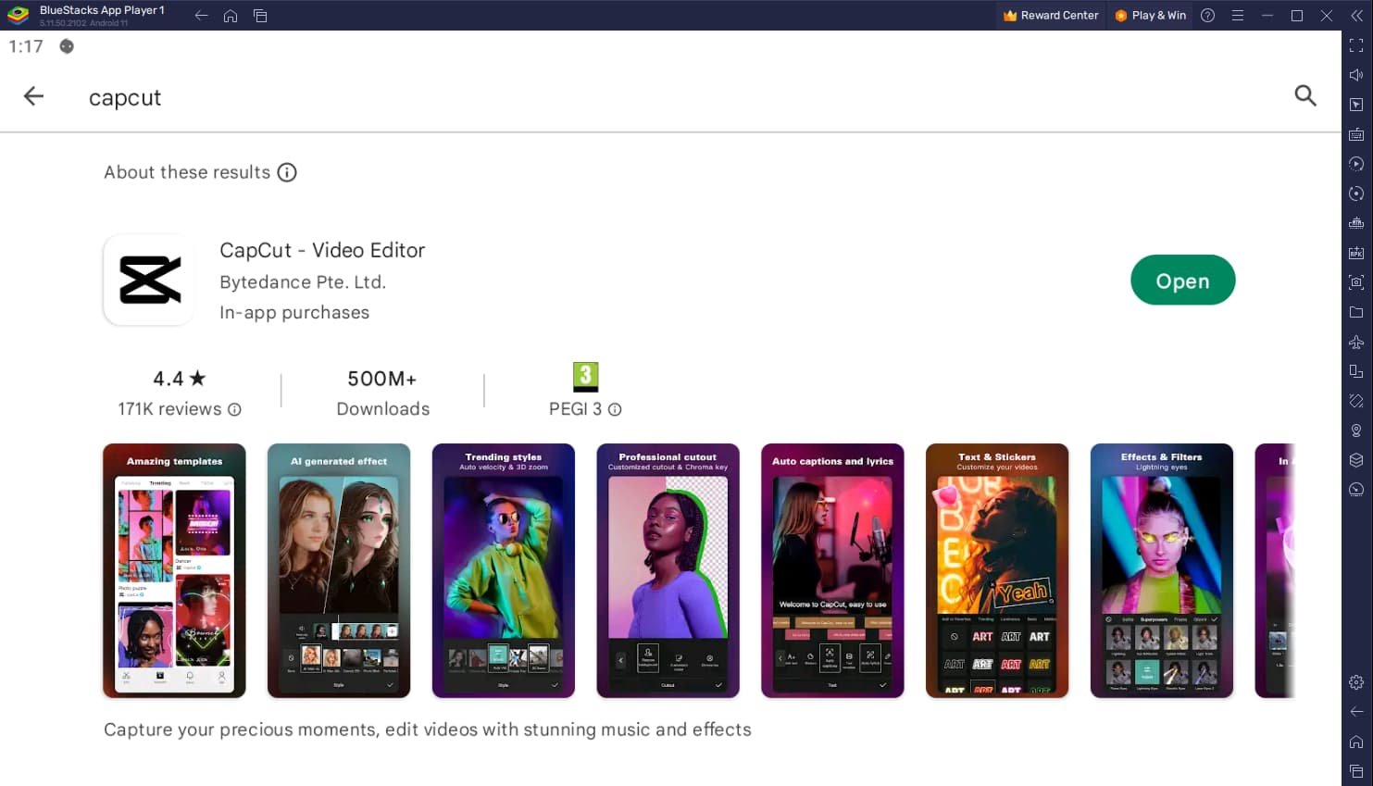1373x786 pixels.
Task: Click the About these results label
Action: (187, 172)
